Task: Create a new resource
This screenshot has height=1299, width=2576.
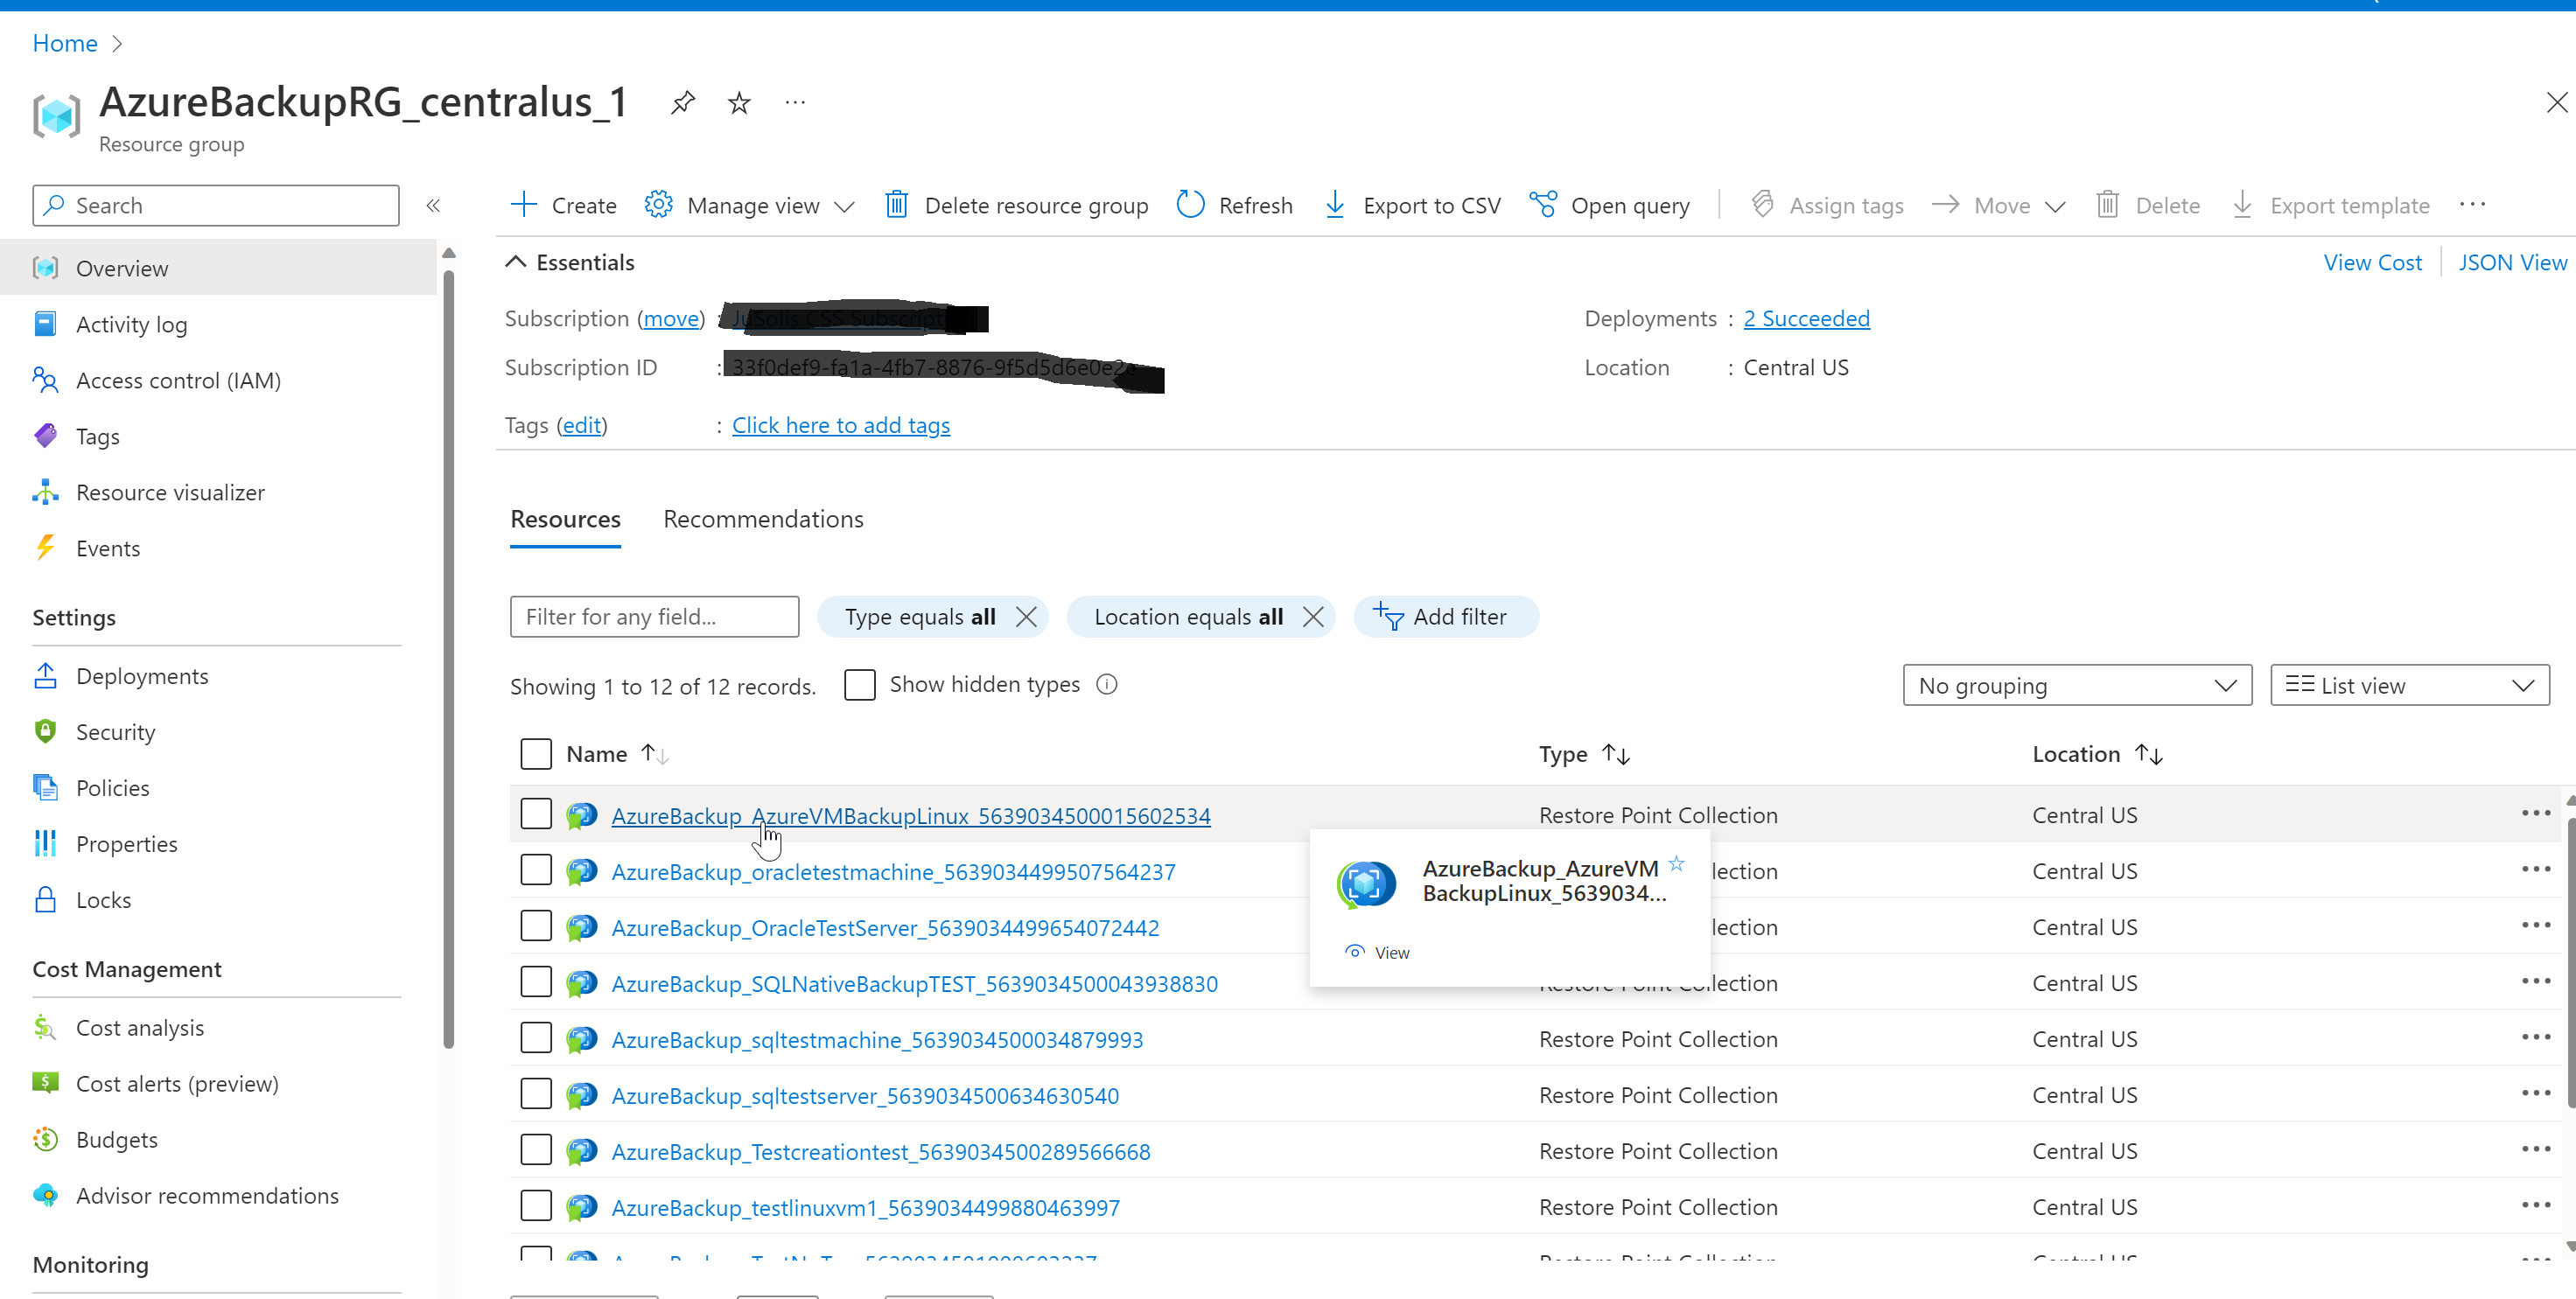Action: click(x=563, y=205)
